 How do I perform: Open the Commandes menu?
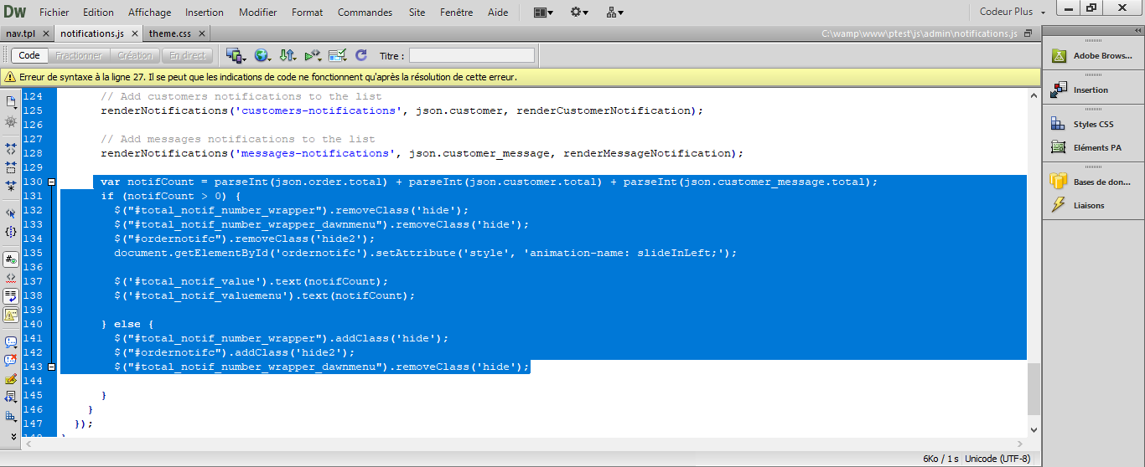point(365,13)
